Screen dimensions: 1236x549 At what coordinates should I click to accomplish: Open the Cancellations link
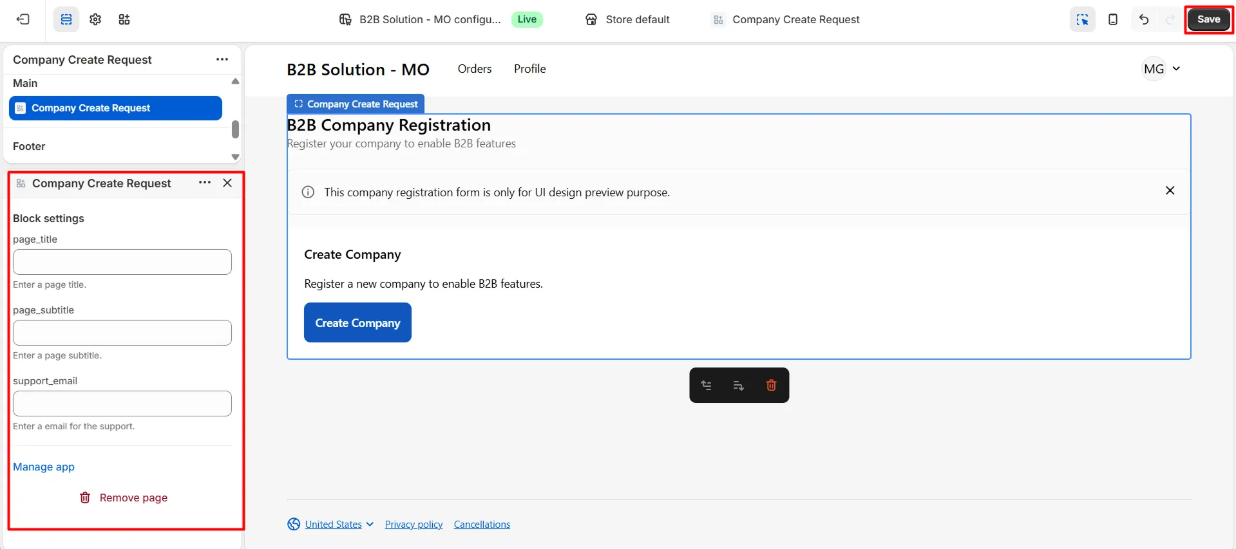tap(482, 525)
